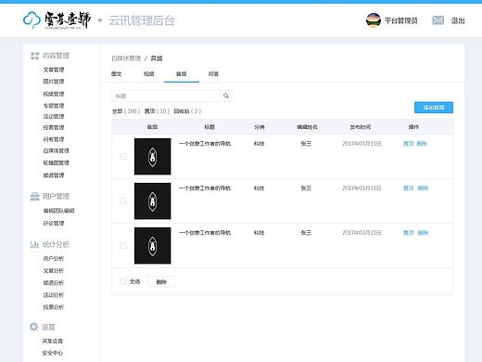482x362 pixels.
Task: Open 活动管理 in the sidebar
Action: 54,116
